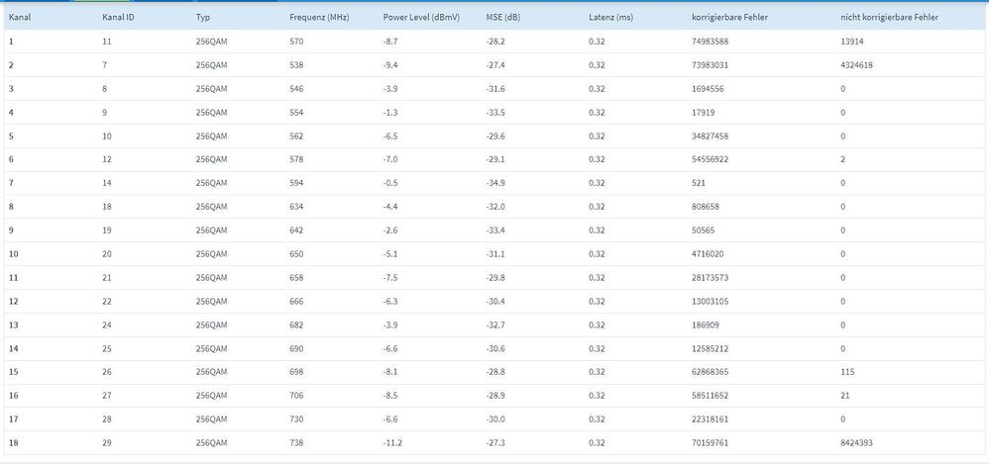Select correctable errors 17919
Image resolution: width=989 pixels, height=464 pixels.
tap(704, 112)
